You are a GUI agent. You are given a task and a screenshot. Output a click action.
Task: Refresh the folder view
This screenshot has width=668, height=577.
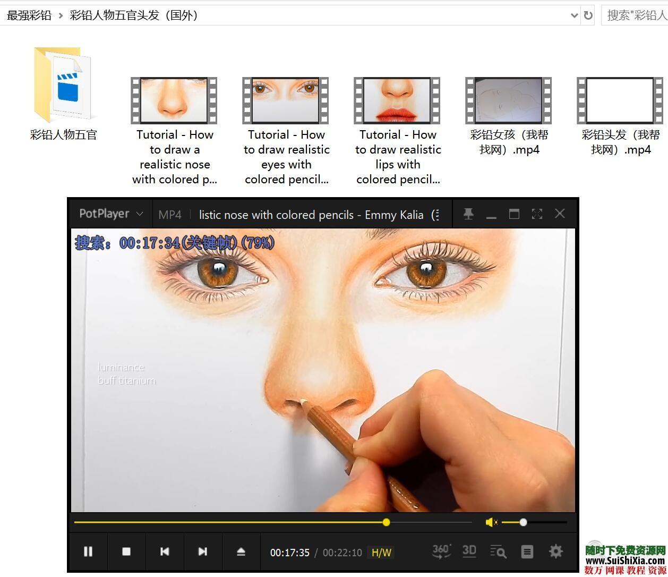click(x=588, y=15)
